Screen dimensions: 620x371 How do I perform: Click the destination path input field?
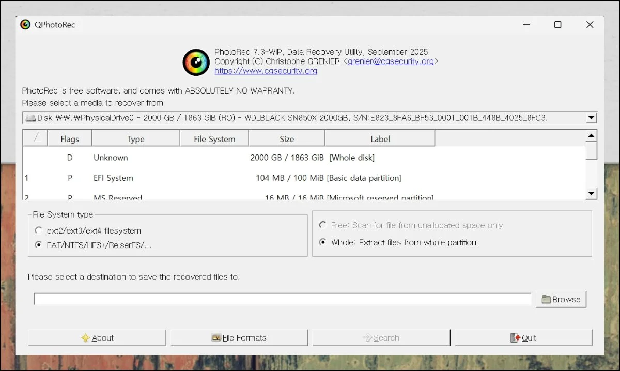tap(282, 299)
